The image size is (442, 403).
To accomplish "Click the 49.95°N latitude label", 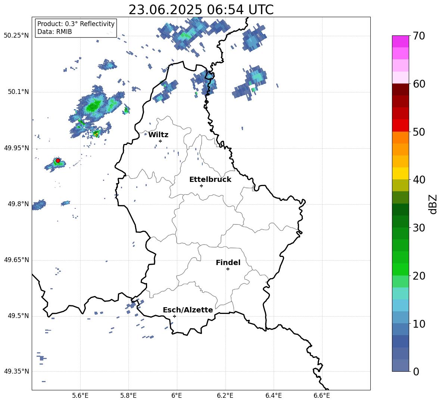I will point(16,148).
